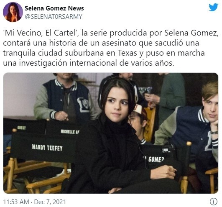This screenshot has width=222, height=207.
Task: Click the Selena Gomez News display name
Action: click(54, 8)
